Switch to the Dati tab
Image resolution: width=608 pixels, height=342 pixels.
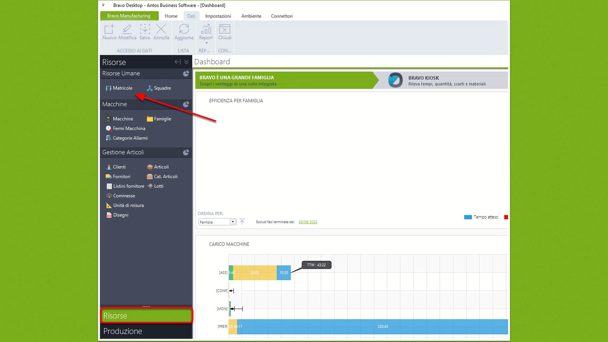click(191, 16)
